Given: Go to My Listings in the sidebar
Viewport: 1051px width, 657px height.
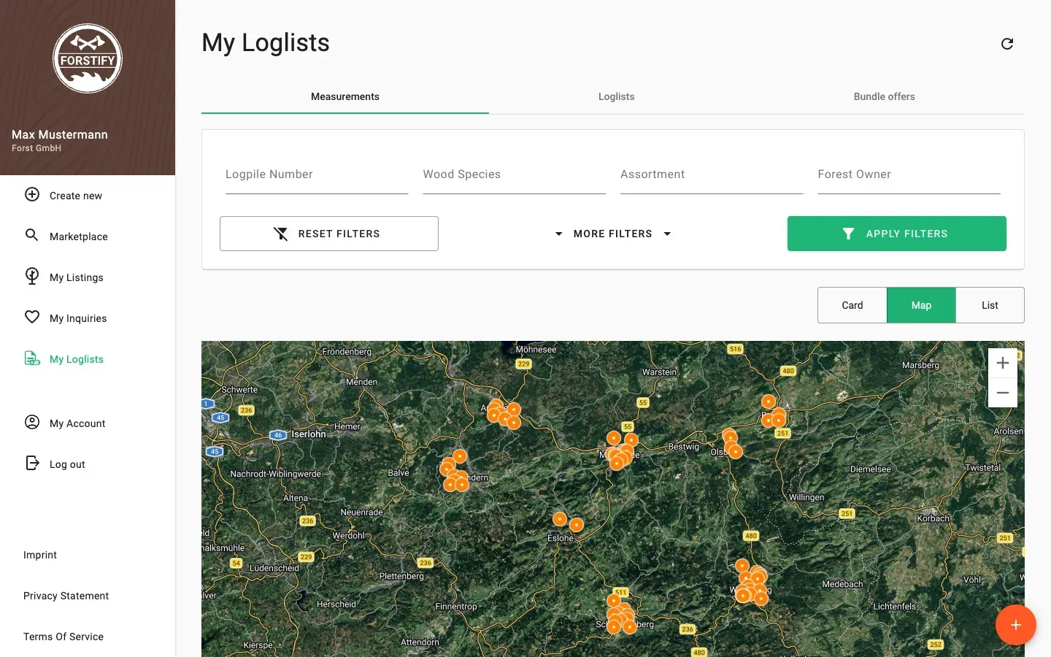Looking at the screenshot, I should pos(77,277).
